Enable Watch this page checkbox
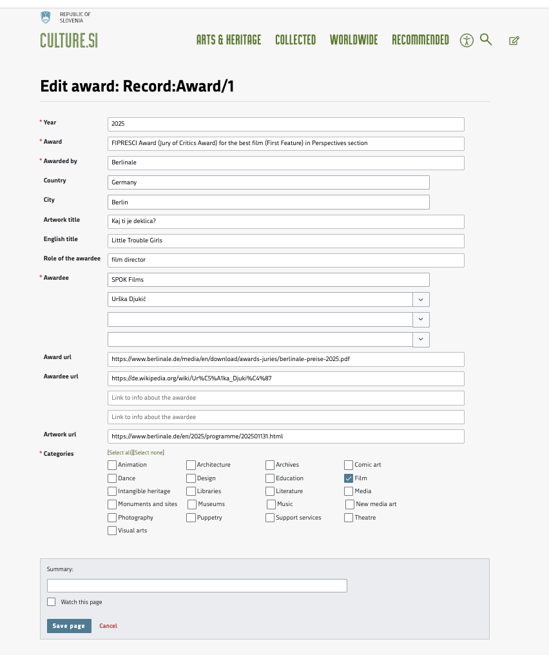Image resolution: width=549 pixels, height=655 pixels. [x=52, y=602]
